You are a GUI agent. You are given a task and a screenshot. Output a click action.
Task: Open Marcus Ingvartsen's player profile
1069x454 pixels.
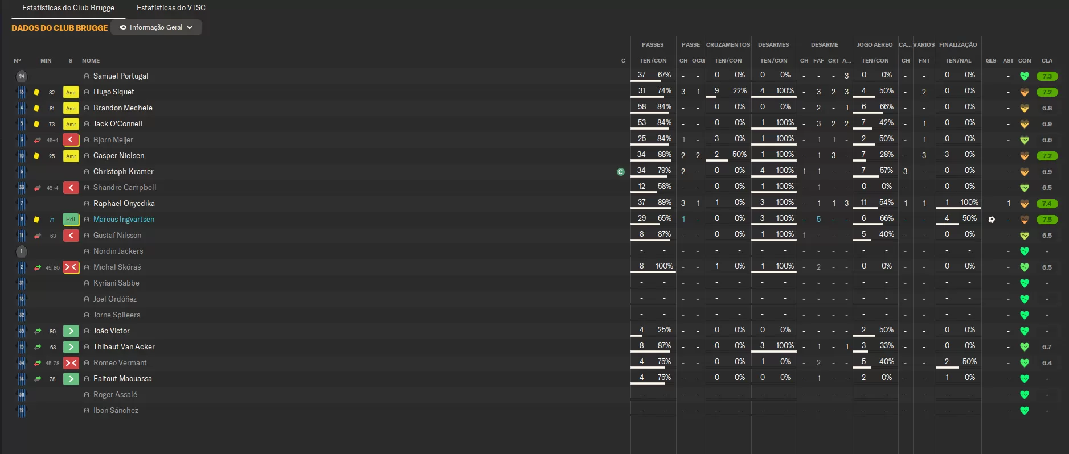pyautogui.click(x=124, y=220)
